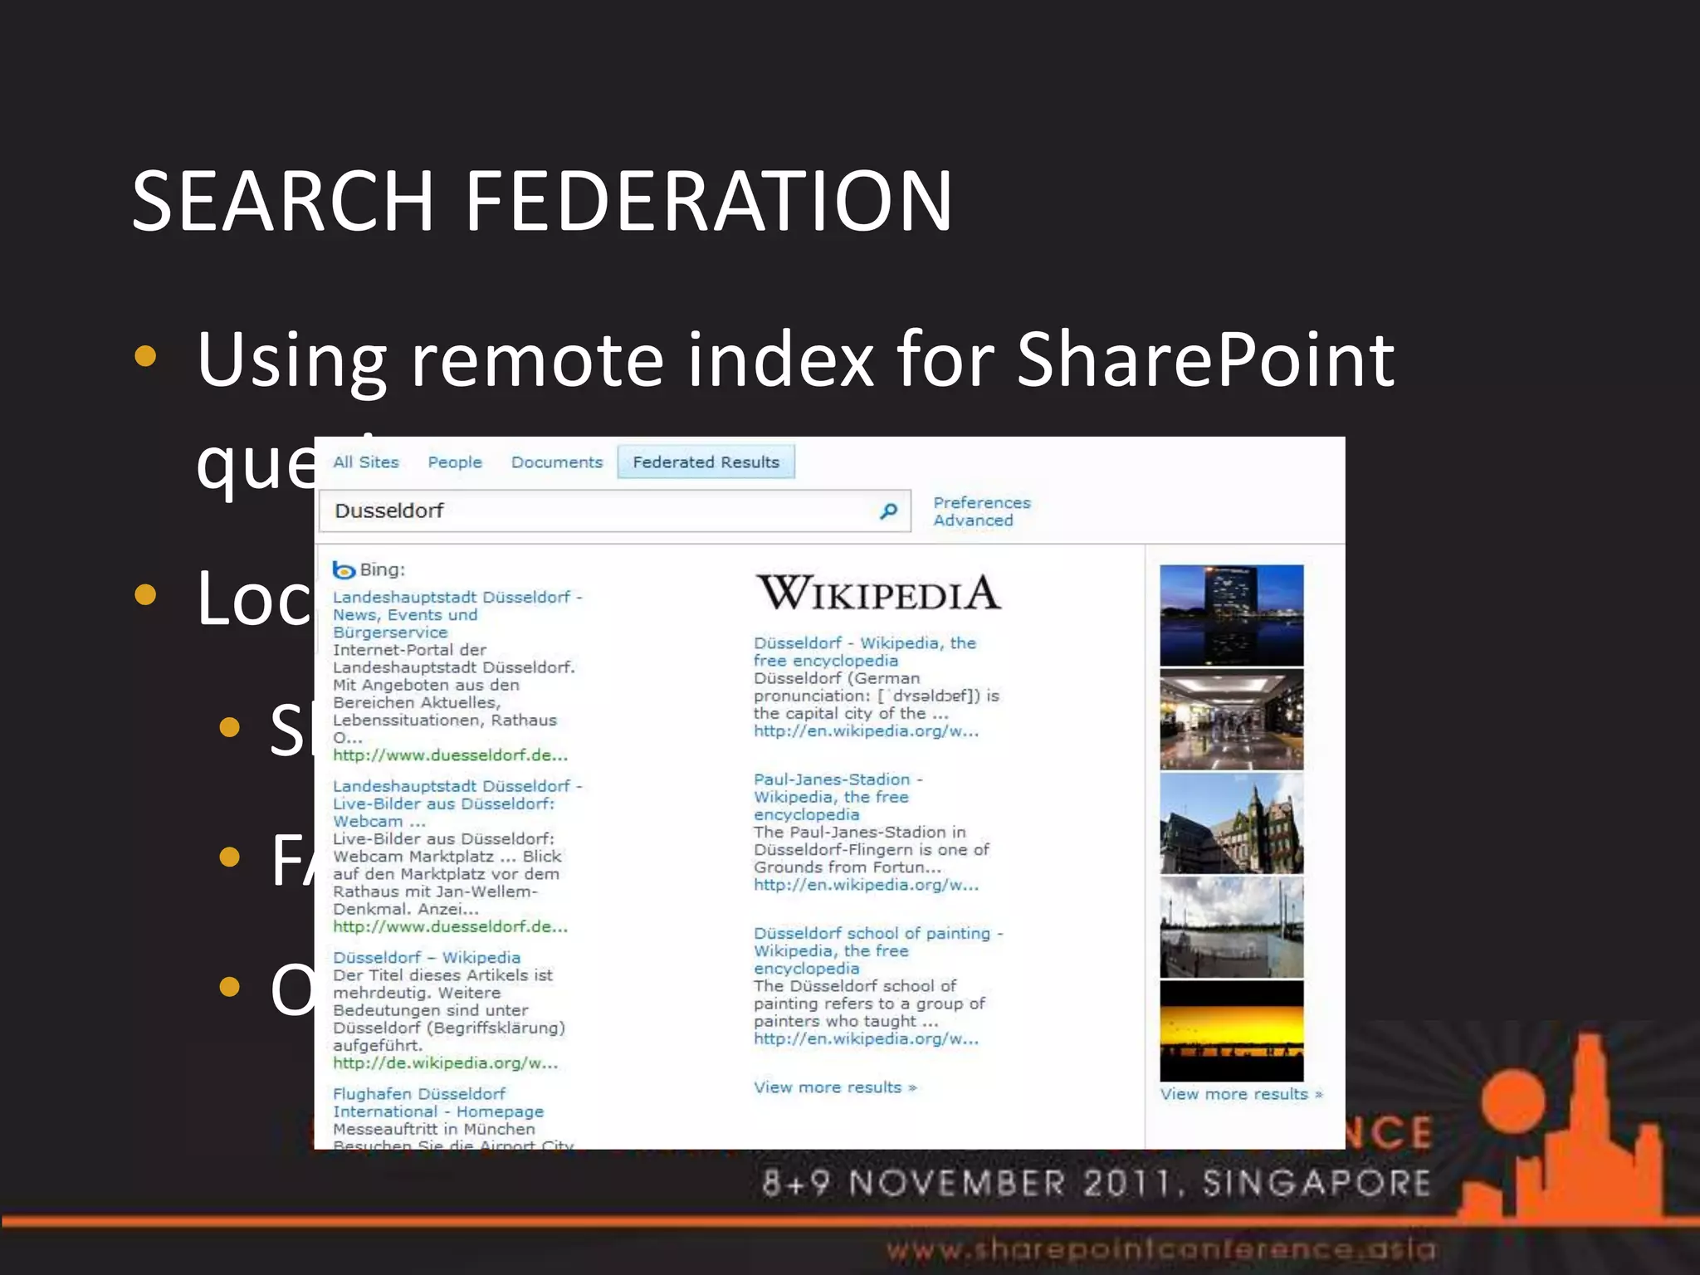
Task: Click the de.wikipedia.org URL
Action: coord(446,1063)
